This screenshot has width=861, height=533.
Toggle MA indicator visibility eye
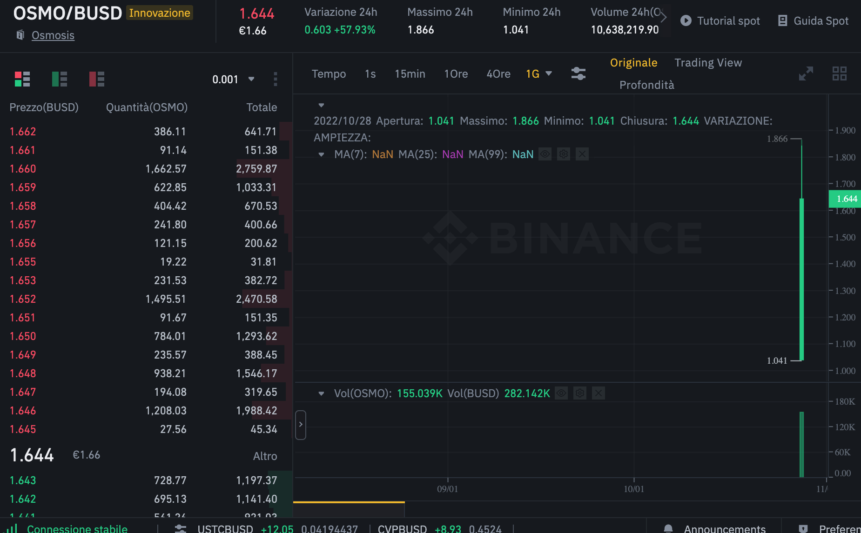click(545, 154)
